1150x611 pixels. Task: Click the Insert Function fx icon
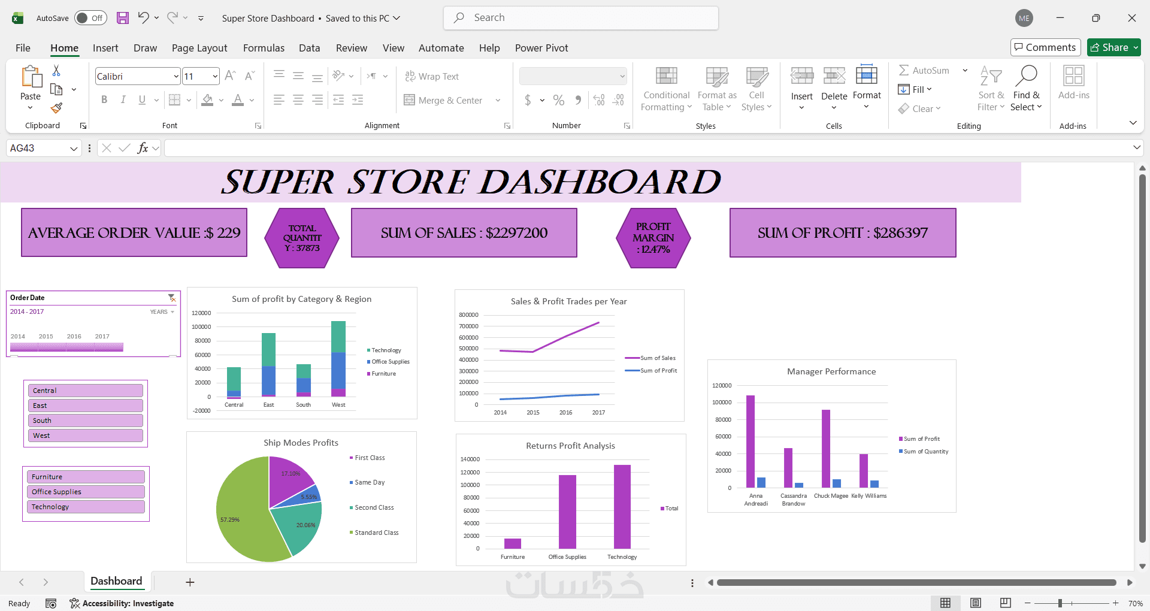(143, 148)
